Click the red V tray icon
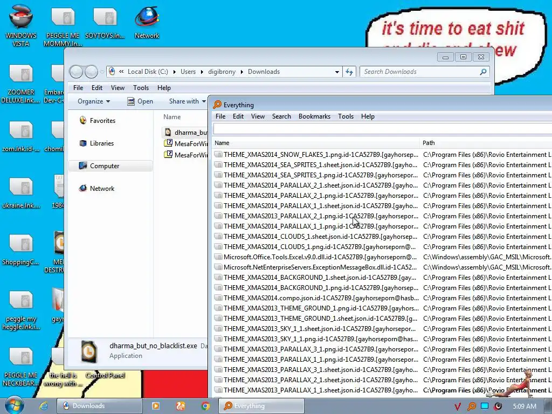The image size is (552, 414). pos(458,406)
